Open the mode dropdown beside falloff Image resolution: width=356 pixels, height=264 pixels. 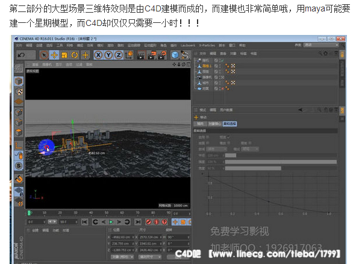(x=250, y=149)
